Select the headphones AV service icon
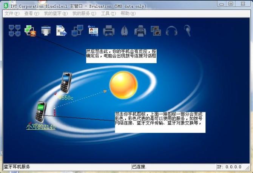 (x=171, y=31)
